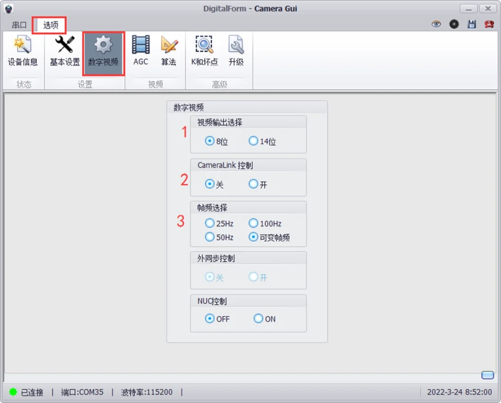501x403 pixels.
Task: Start the 升级 upgrade function
Action: tap(236, 51)
